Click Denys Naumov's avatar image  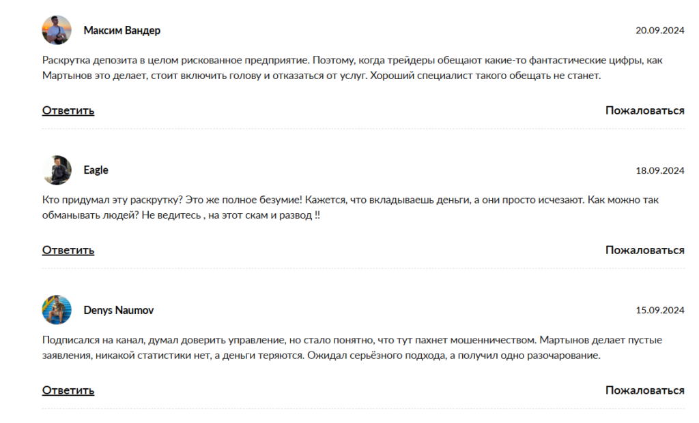point(57,310)
